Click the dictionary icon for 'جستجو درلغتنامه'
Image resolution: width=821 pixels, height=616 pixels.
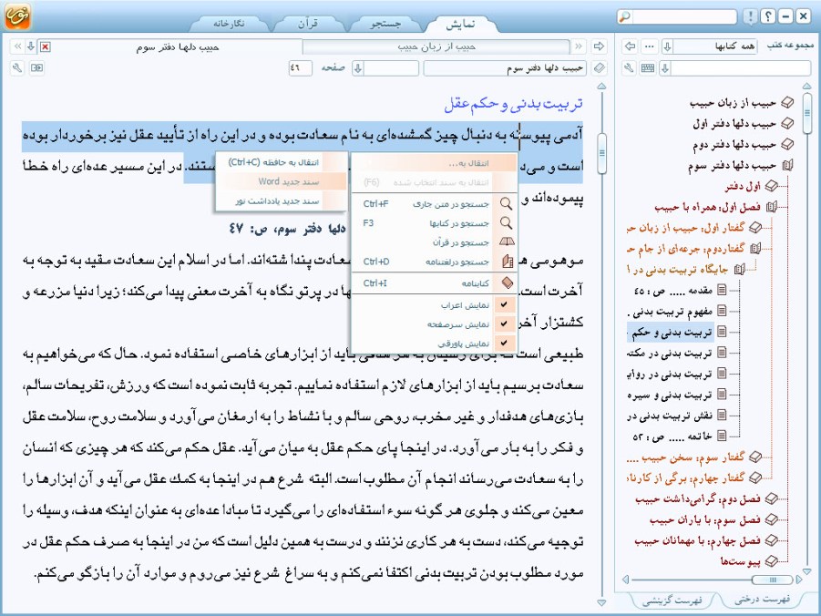[x=507, y=262]
